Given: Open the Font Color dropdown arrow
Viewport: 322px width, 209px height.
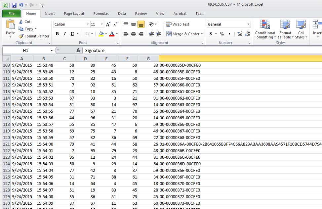Looking at the screenshot, I should click(x=117, y=34).
